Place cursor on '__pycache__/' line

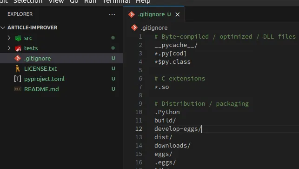(176, 45)
